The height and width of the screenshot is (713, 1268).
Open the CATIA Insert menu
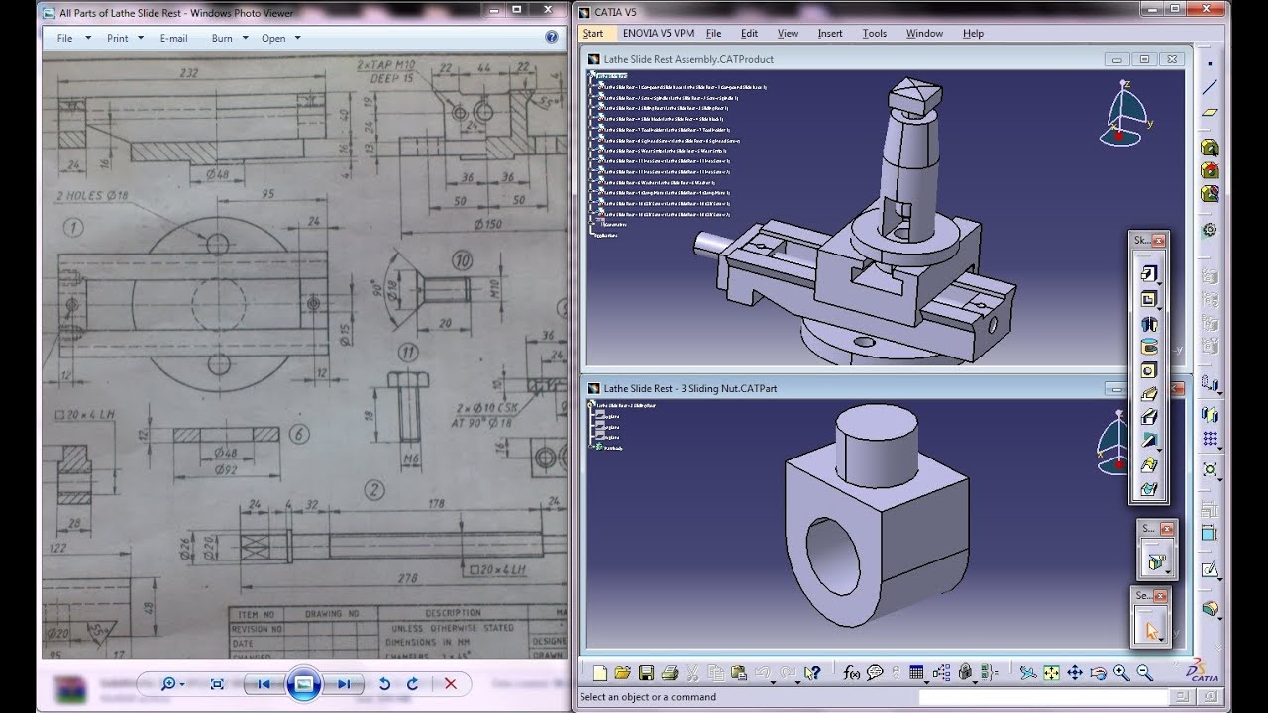coord(830,33)
